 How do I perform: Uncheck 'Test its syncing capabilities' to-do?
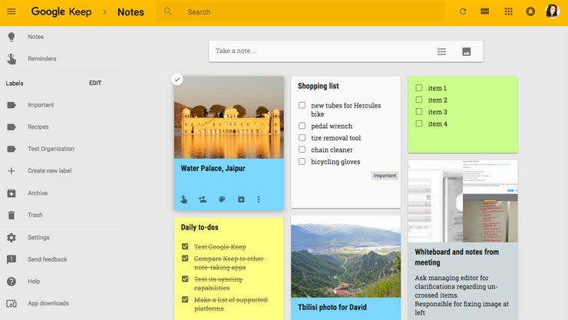(x=185, y=279)
